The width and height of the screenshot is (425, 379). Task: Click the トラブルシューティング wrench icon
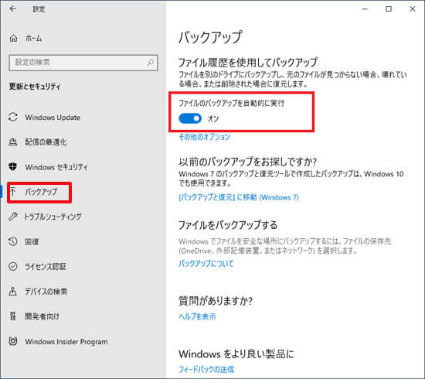coord(12,217)
